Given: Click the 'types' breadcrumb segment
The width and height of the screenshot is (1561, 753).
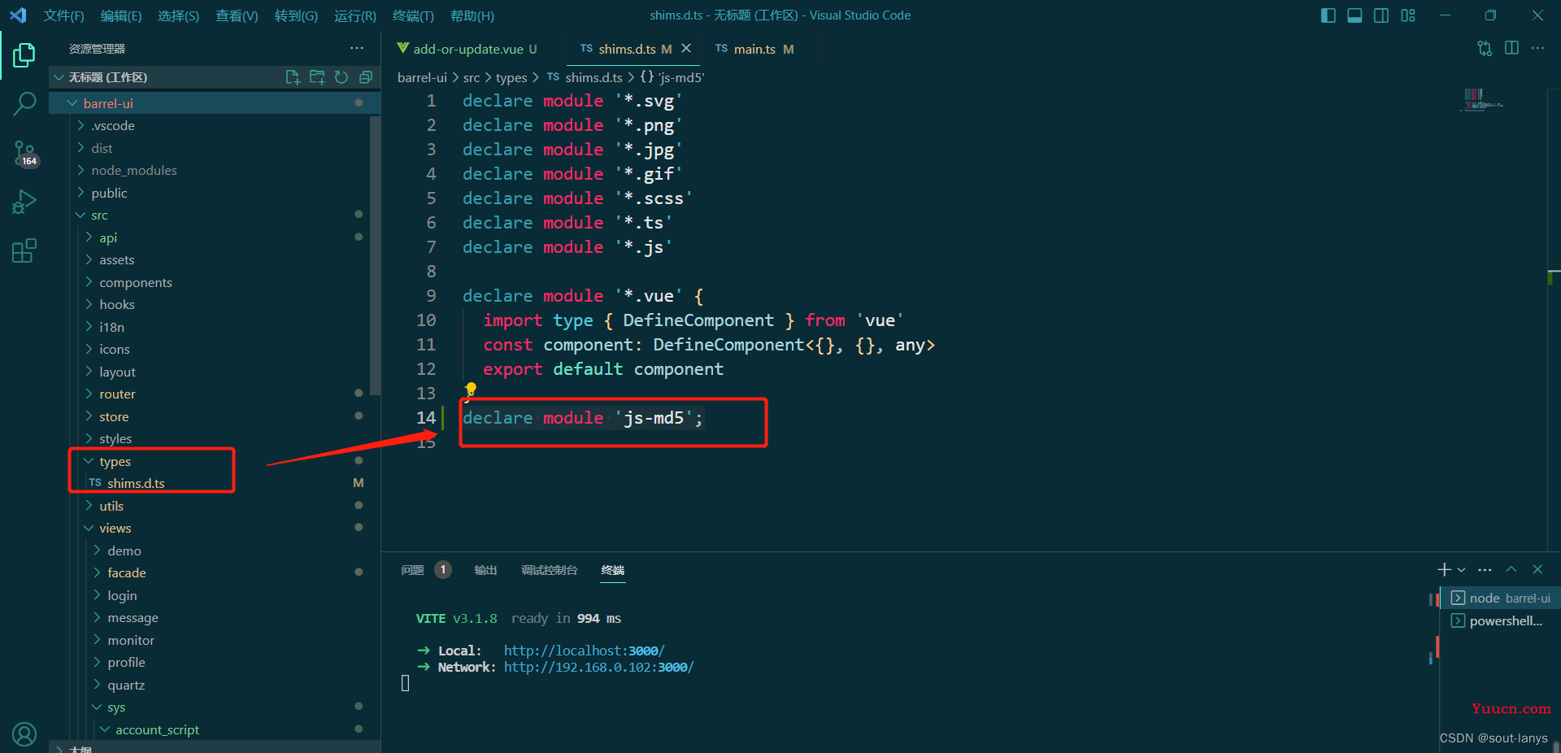Looking at the screenshot, I should [x=511, y=77].
